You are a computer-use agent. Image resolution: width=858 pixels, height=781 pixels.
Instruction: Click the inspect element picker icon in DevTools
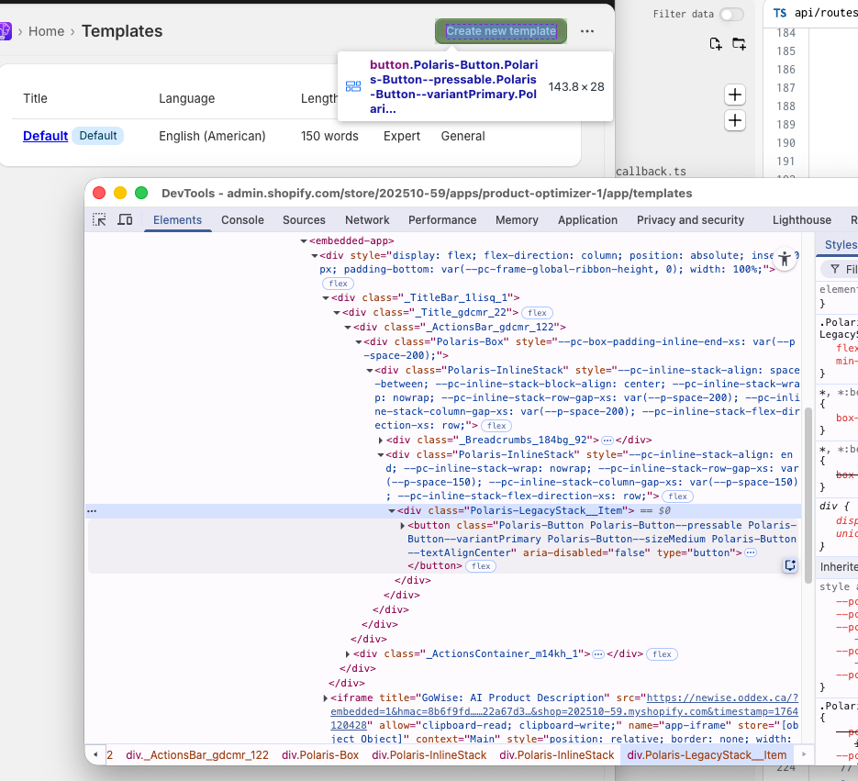(x=99, y=220)
